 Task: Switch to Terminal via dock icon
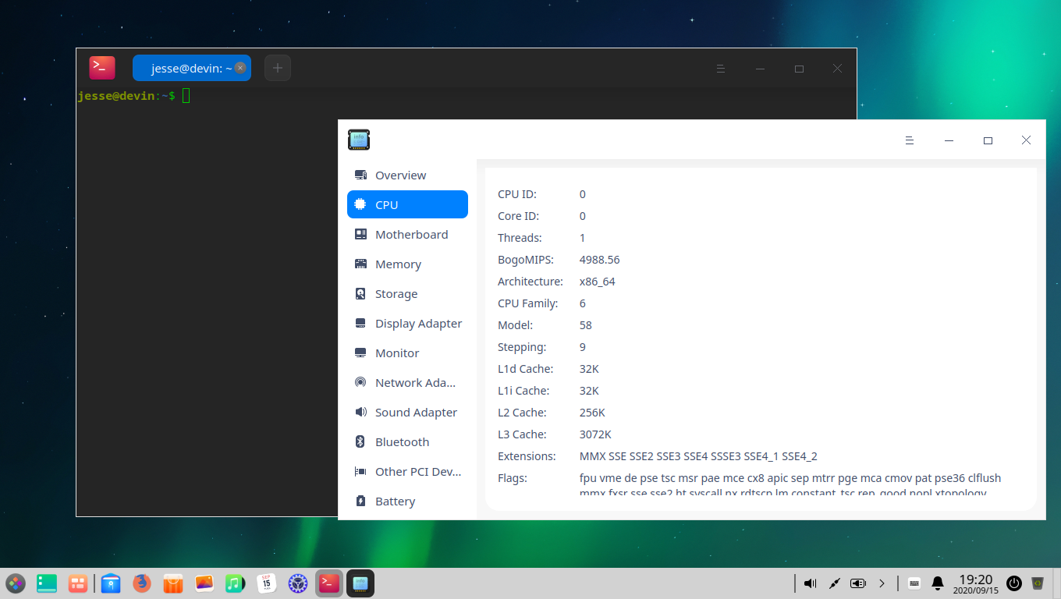click(329, 583)
